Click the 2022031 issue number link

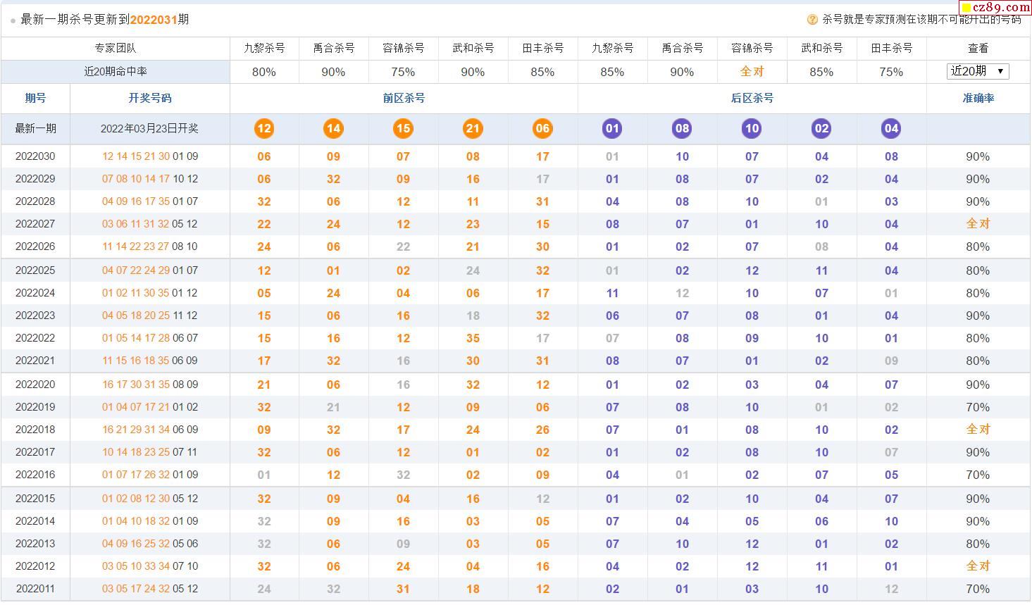pos(154,20)
